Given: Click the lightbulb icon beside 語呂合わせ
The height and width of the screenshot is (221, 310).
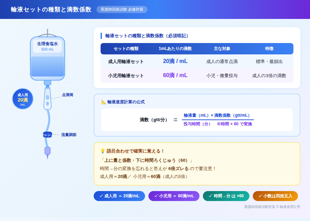Looking at the screenshot, I should point(102,151).
